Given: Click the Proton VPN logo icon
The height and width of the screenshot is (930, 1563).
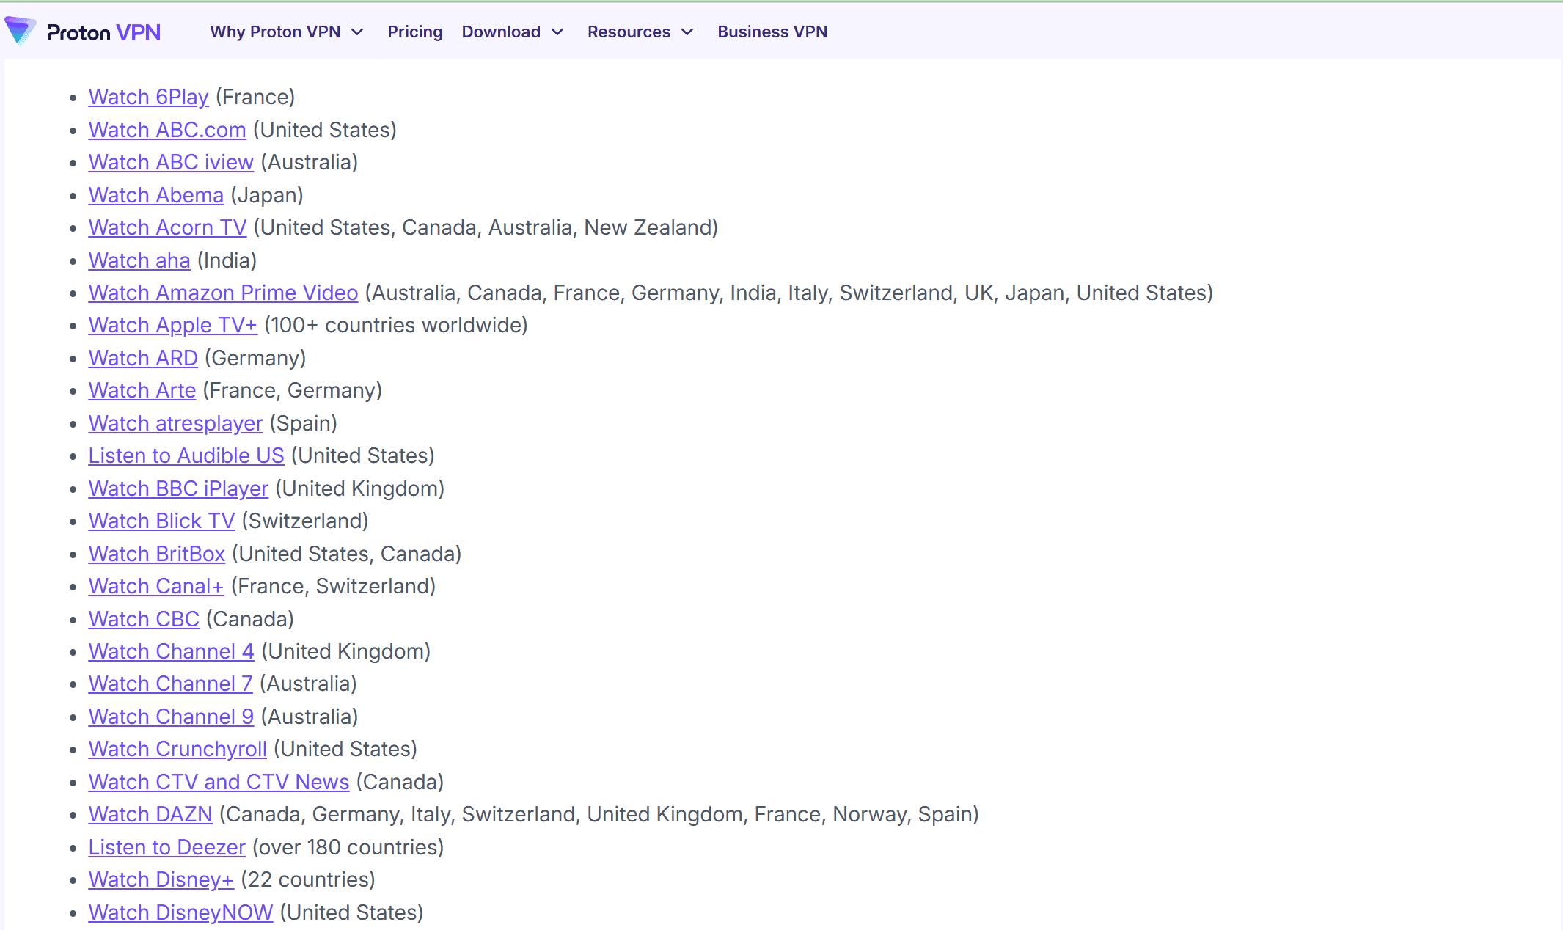Looking at the screenshot, I should click(20, 31).
